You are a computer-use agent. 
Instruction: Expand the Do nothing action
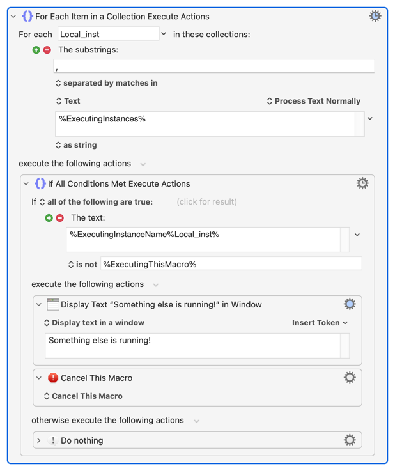point(39,440)
